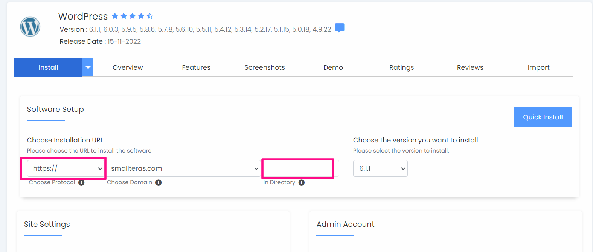Screen dimensions: 593x252
Task: Click the Quick Install button
Action: (x=543, y=117)
